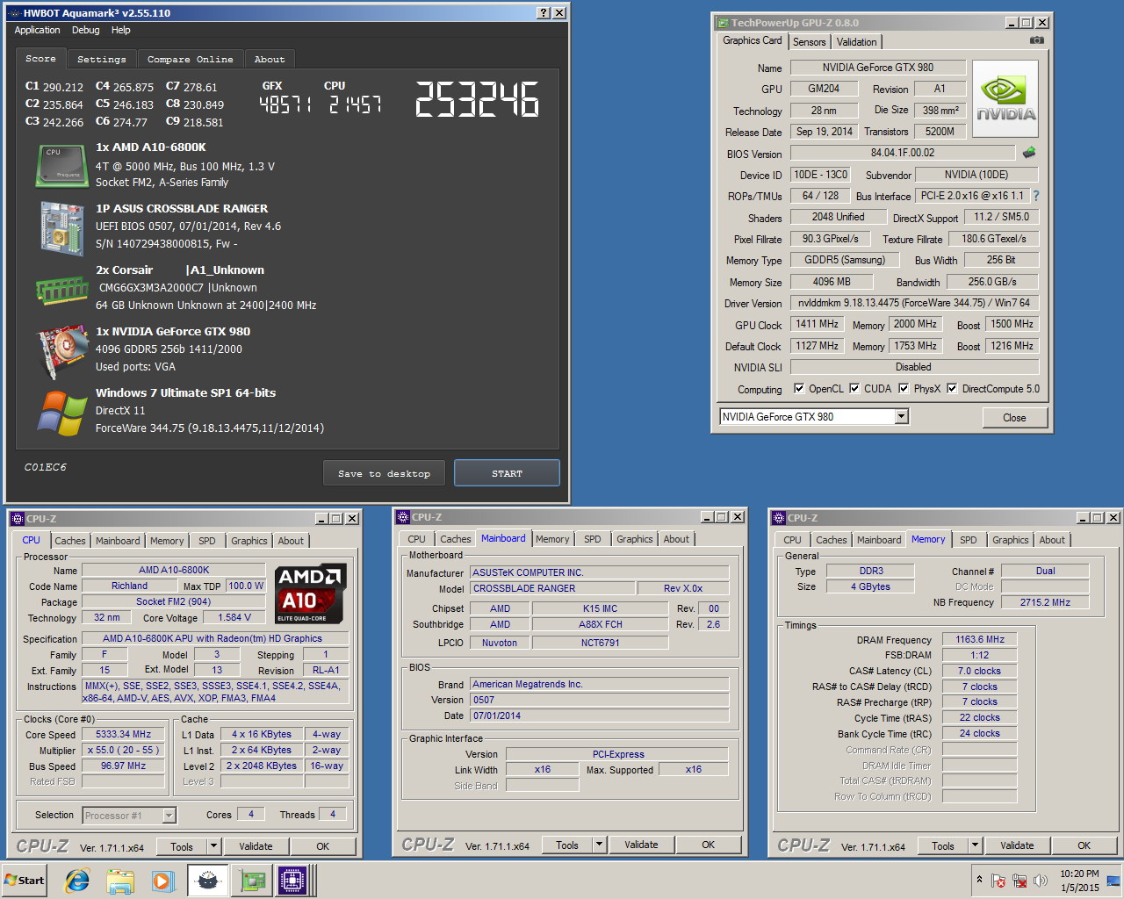Switch to Settings tab in Aquamark
The image size is (1124, 899).
pyautogui.click(x=102, y=60)
